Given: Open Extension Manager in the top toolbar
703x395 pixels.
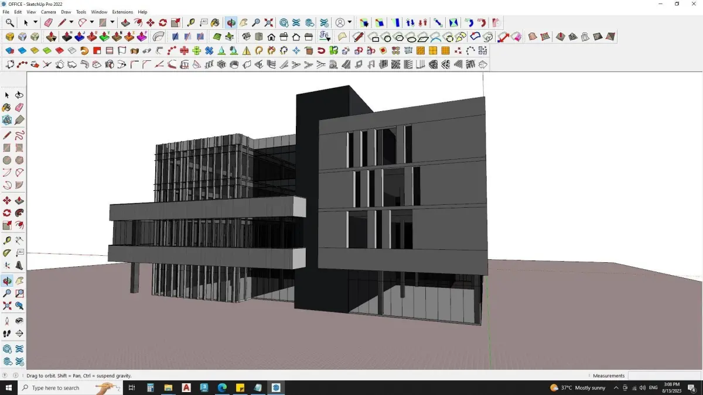Looking at the screenshot, I should pyautogui.click(x=324, y=22).
